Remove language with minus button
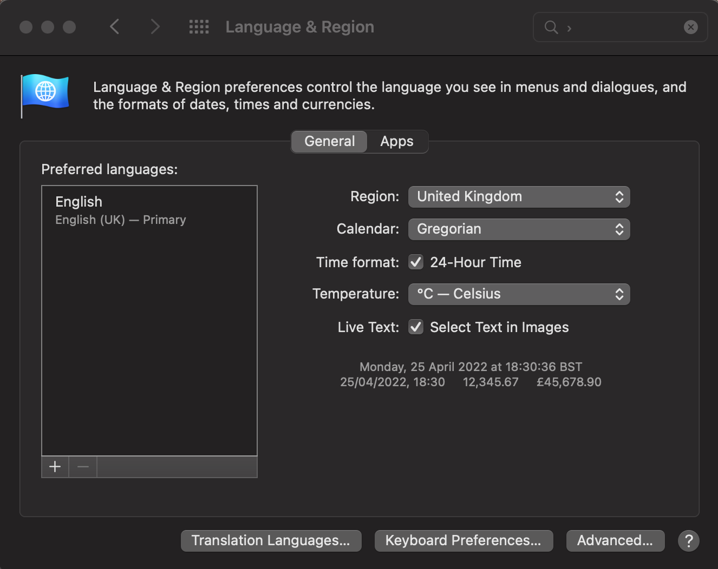This screenshot has height=569, width=718. point(83,467)
